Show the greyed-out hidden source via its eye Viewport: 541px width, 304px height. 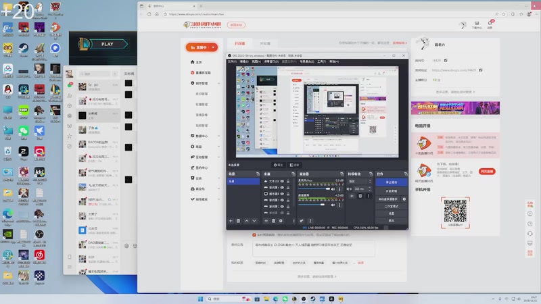pyautogui.click(x=282, y=213)
